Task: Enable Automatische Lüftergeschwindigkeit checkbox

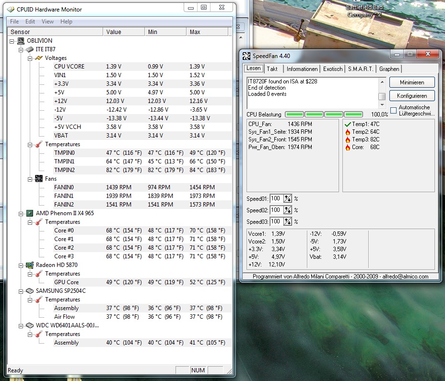Action: coord(393,110)
